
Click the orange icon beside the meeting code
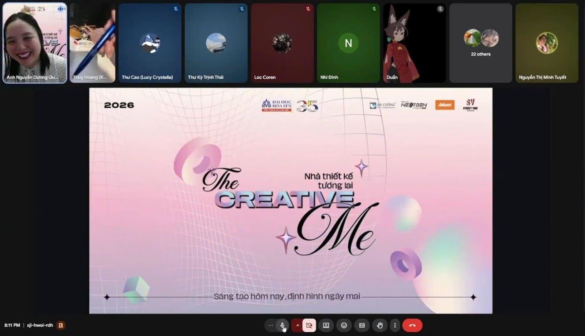click(61, 325)
